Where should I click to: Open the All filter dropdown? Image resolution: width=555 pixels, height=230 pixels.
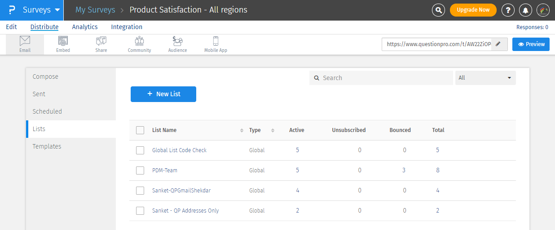coord(485,78)
